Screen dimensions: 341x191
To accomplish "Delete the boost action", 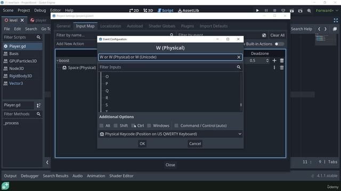I will 282,60.
